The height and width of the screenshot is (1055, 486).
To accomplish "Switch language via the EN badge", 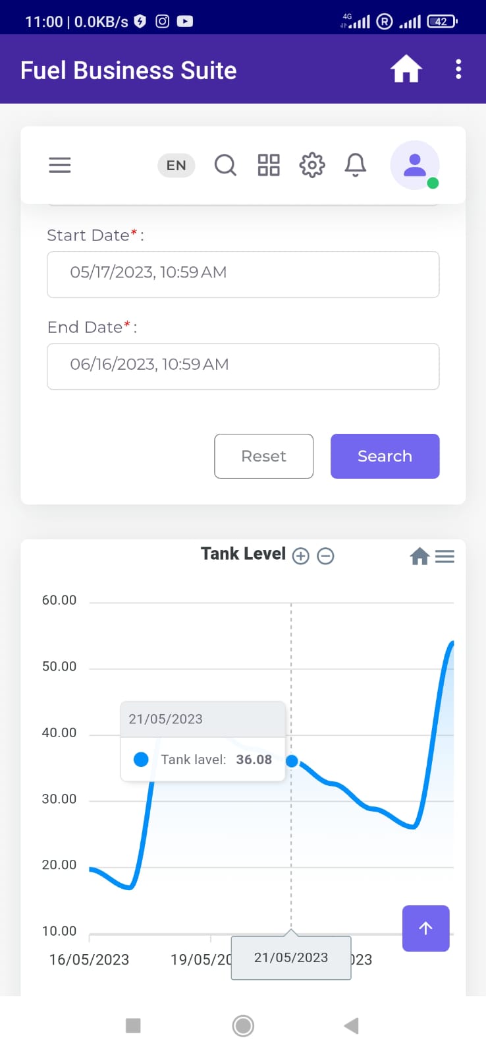I will [x=176, y=166].
